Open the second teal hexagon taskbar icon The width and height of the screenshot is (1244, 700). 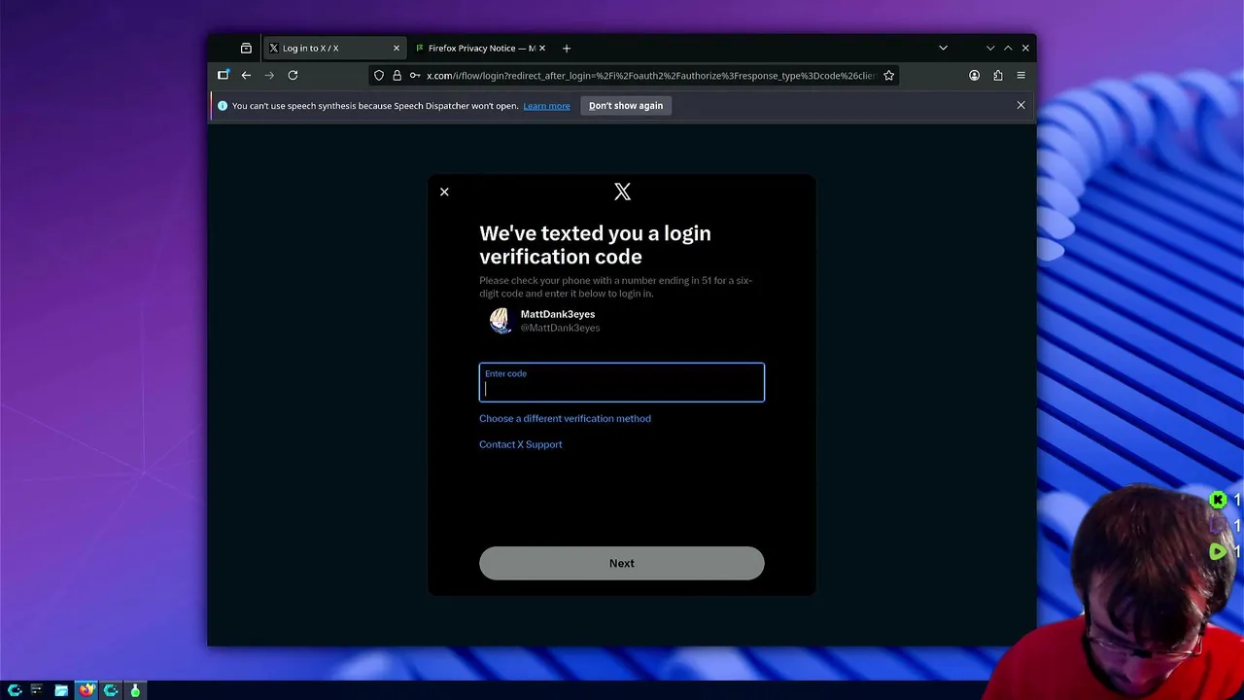point(111,690)
